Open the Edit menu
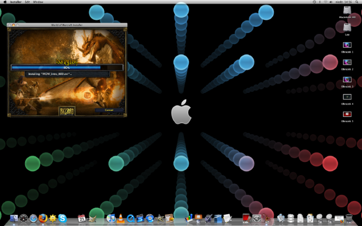Viewport: 362px width, 226px height. coord(27,2)
